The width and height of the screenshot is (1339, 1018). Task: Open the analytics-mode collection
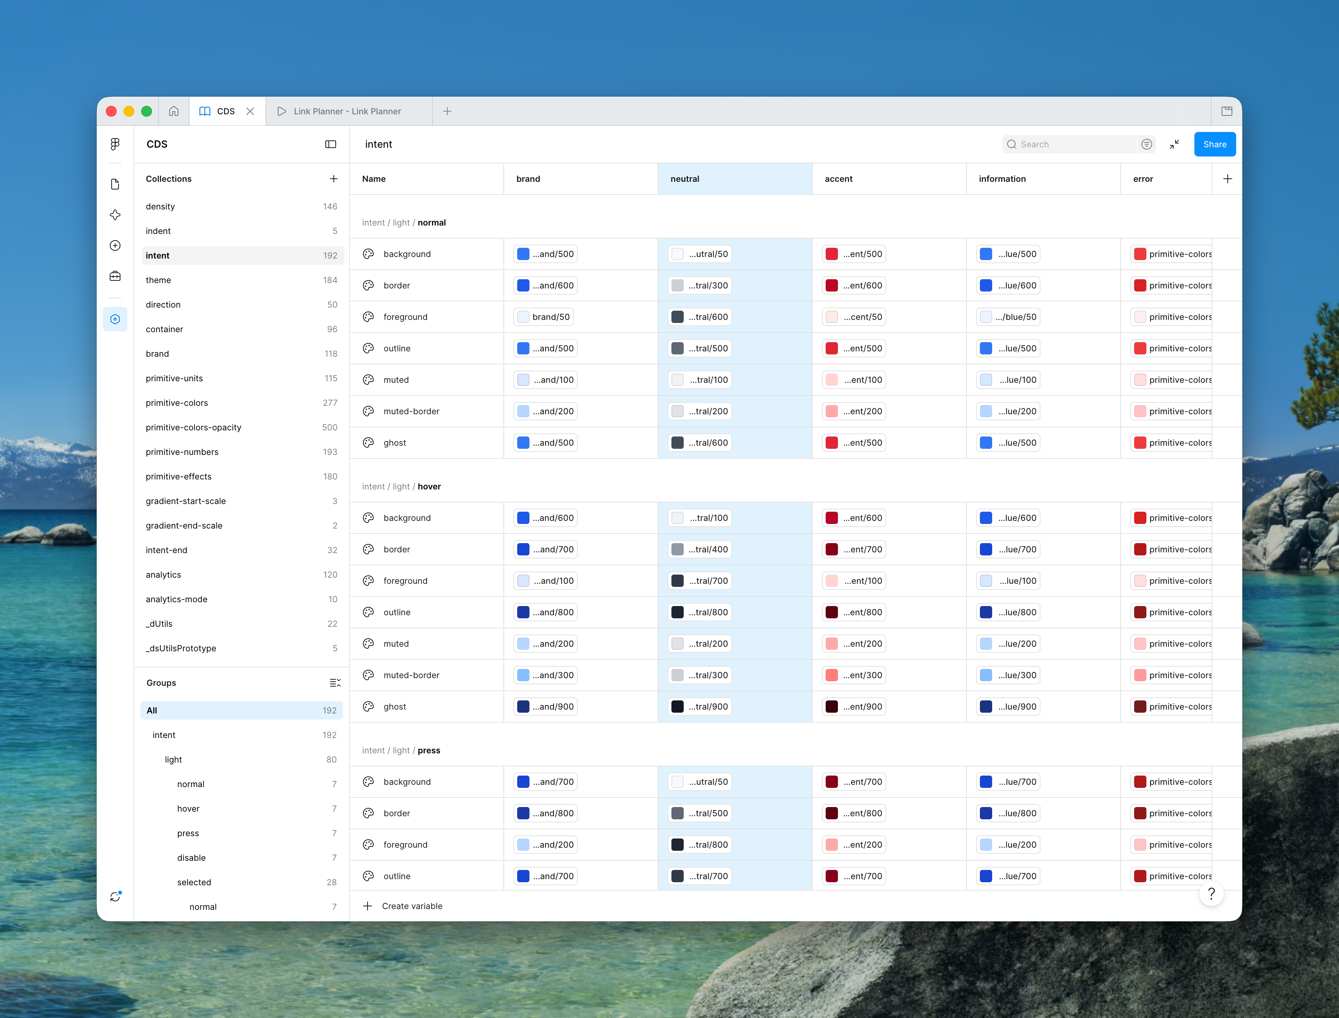click(242, 599)
